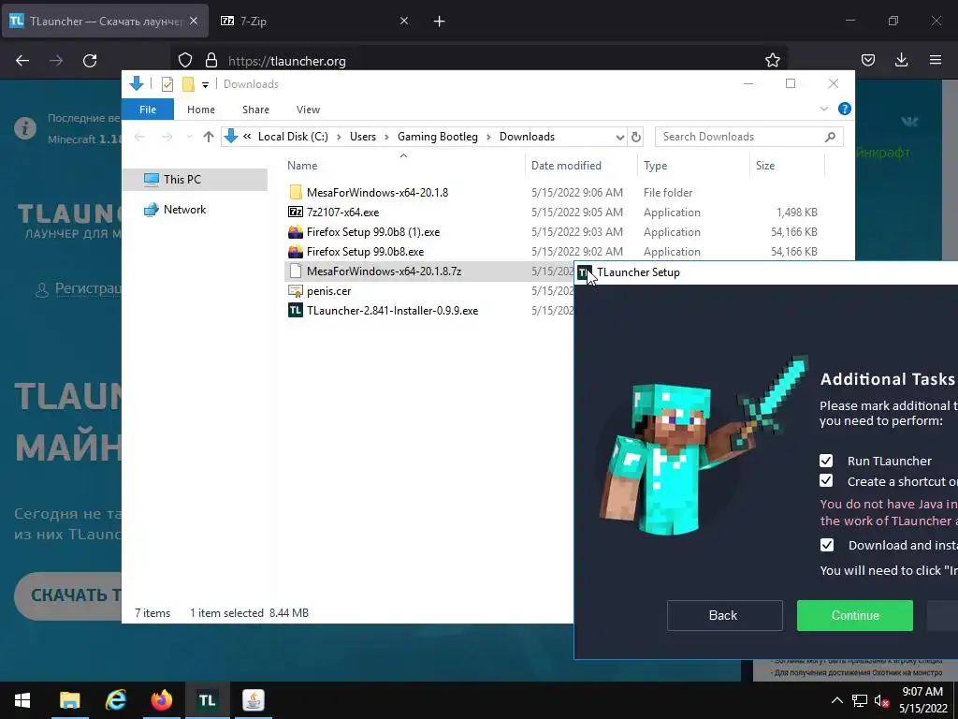This screenshot has height=719, width=958.
Task: Open Firefox from the taskbar
Action: 161,700
